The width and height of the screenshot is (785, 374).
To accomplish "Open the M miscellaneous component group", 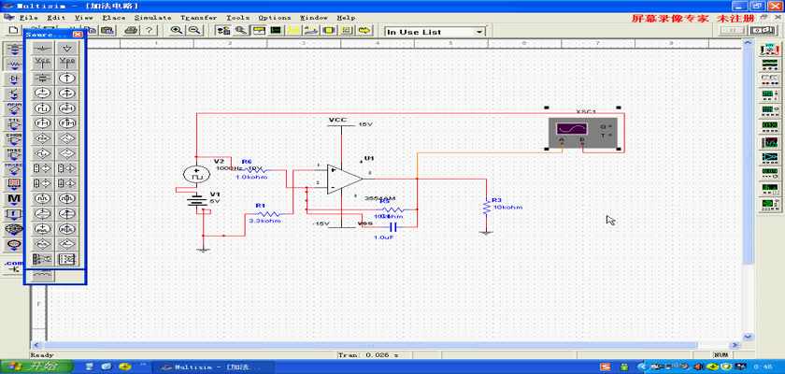I will (14, 199).
